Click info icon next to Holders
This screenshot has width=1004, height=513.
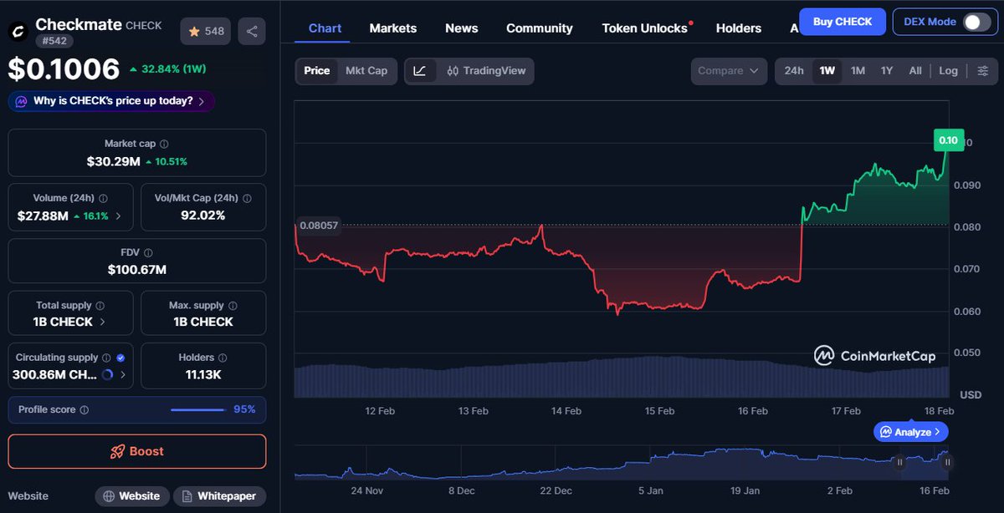[x=224, y=358]
